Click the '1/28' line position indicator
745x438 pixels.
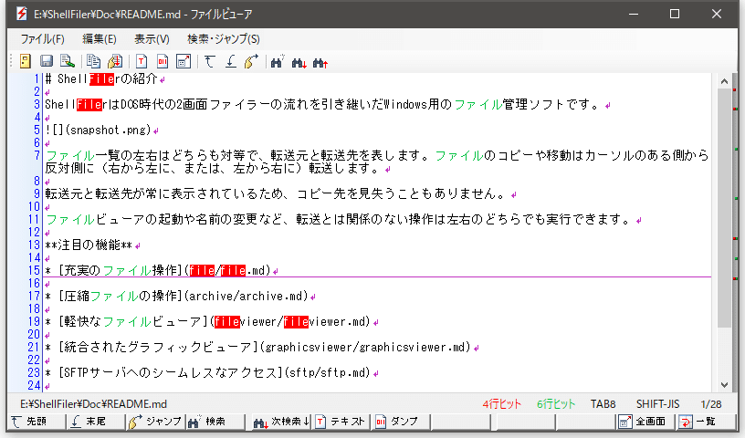pos(711,404)
